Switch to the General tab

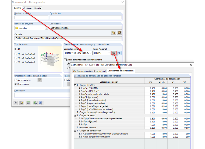click(x=18, y=8)
